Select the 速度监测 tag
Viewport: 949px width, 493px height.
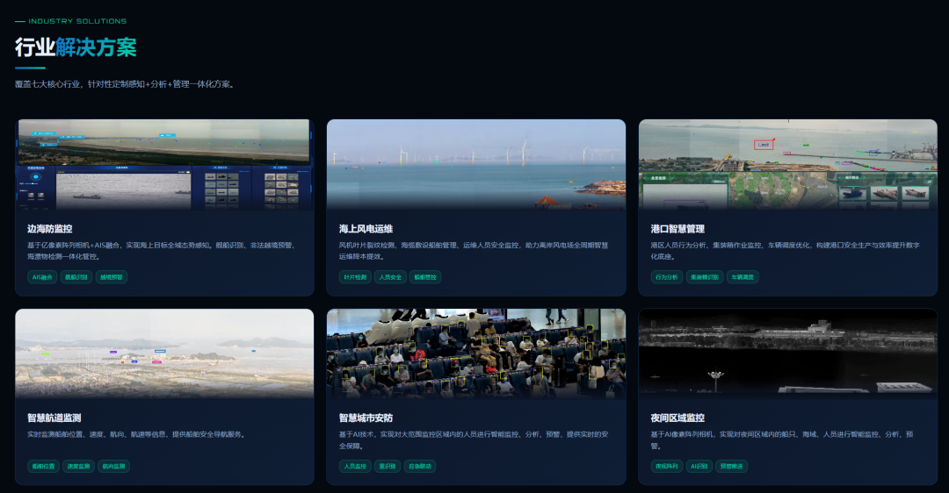point(79,467)
